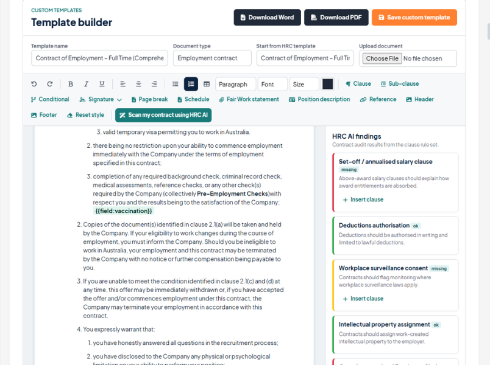Click the 'Pre-Employment Checks' bold text
The width and height of the screenshot is (490, 365).
233,193
